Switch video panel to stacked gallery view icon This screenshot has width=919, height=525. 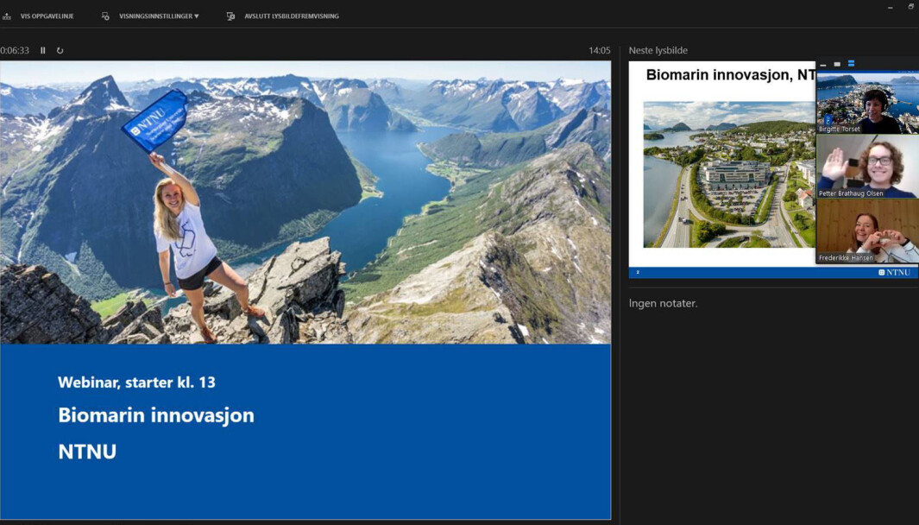(851, 63)
